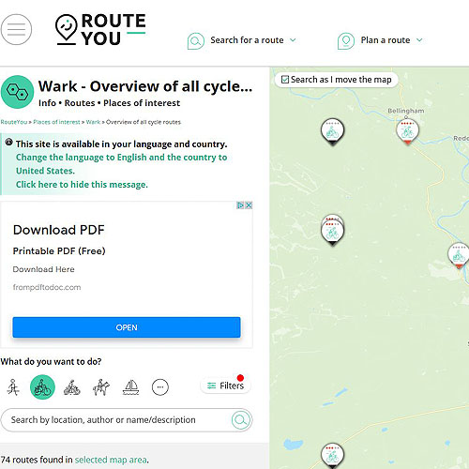The image size is (469, 469).
Task: Click the Plan a route pin icon
Action: (x=346, y=41)
